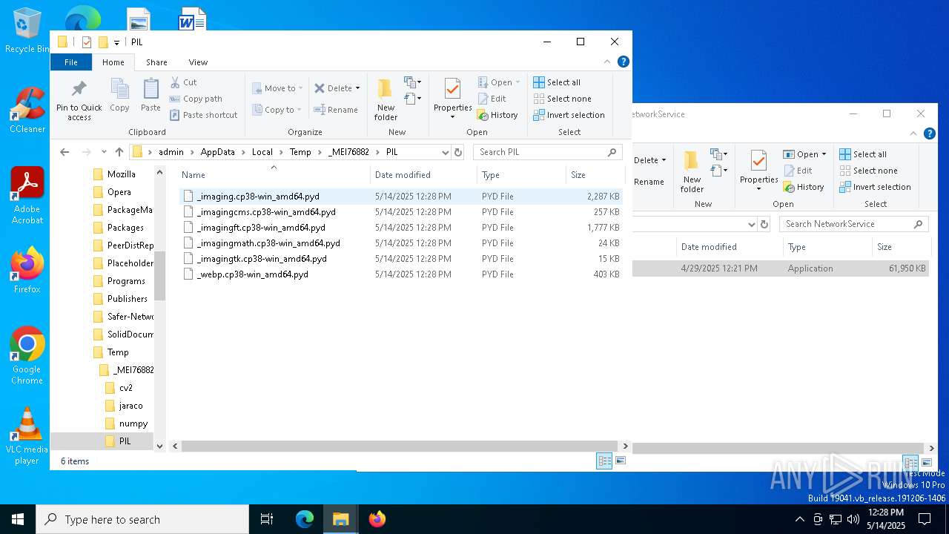Click Select all in PIL window
The height and width of the screenshot is (534, 949).
tap(557, 82)
